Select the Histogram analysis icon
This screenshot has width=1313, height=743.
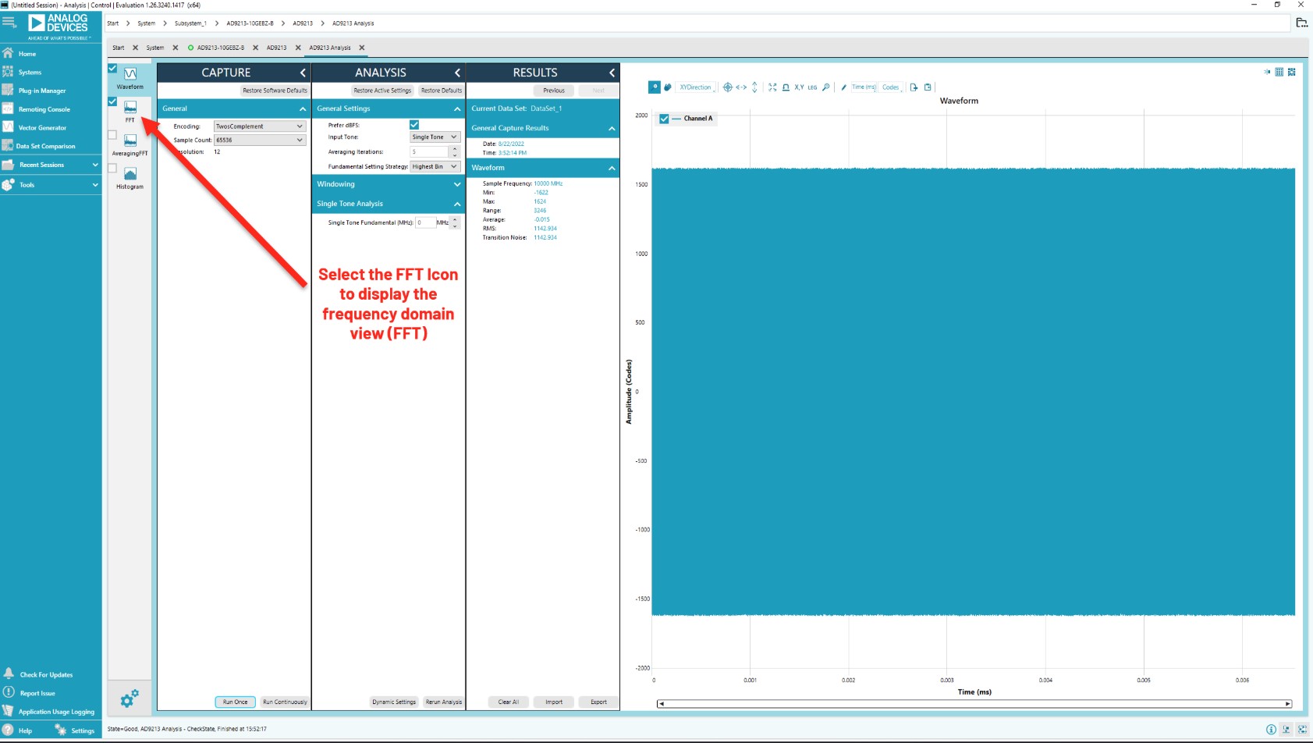coord(130,175)
